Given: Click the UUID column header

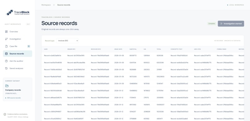Looking at the screenshot, I should click(x=46, y=49).
